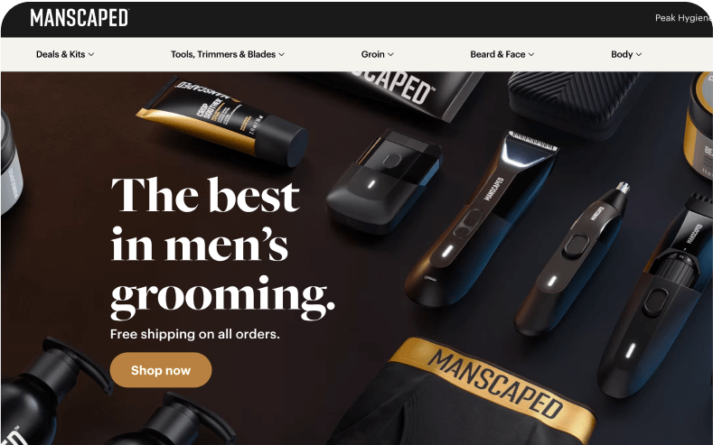Open Tools, Trimmers & Blades menu

pyautogui.click(x=228, y=54)
